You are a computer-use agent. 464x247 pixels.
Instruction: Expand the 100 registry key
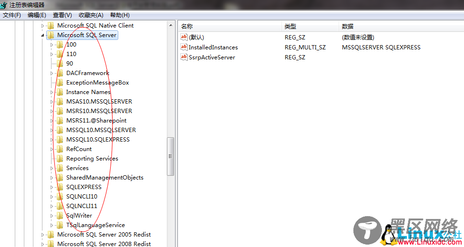(52, 45)
